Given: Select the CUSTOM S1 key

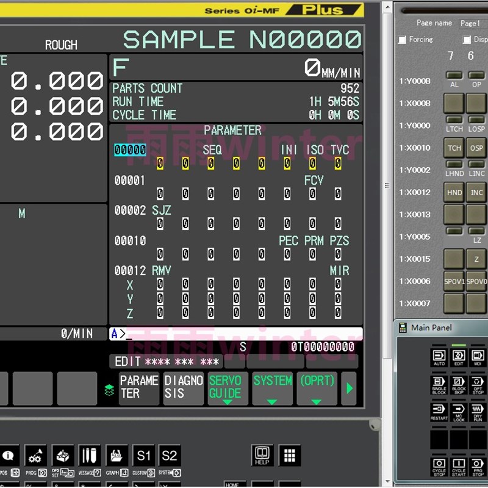Looking at the screenshot, I should (143, 455).
